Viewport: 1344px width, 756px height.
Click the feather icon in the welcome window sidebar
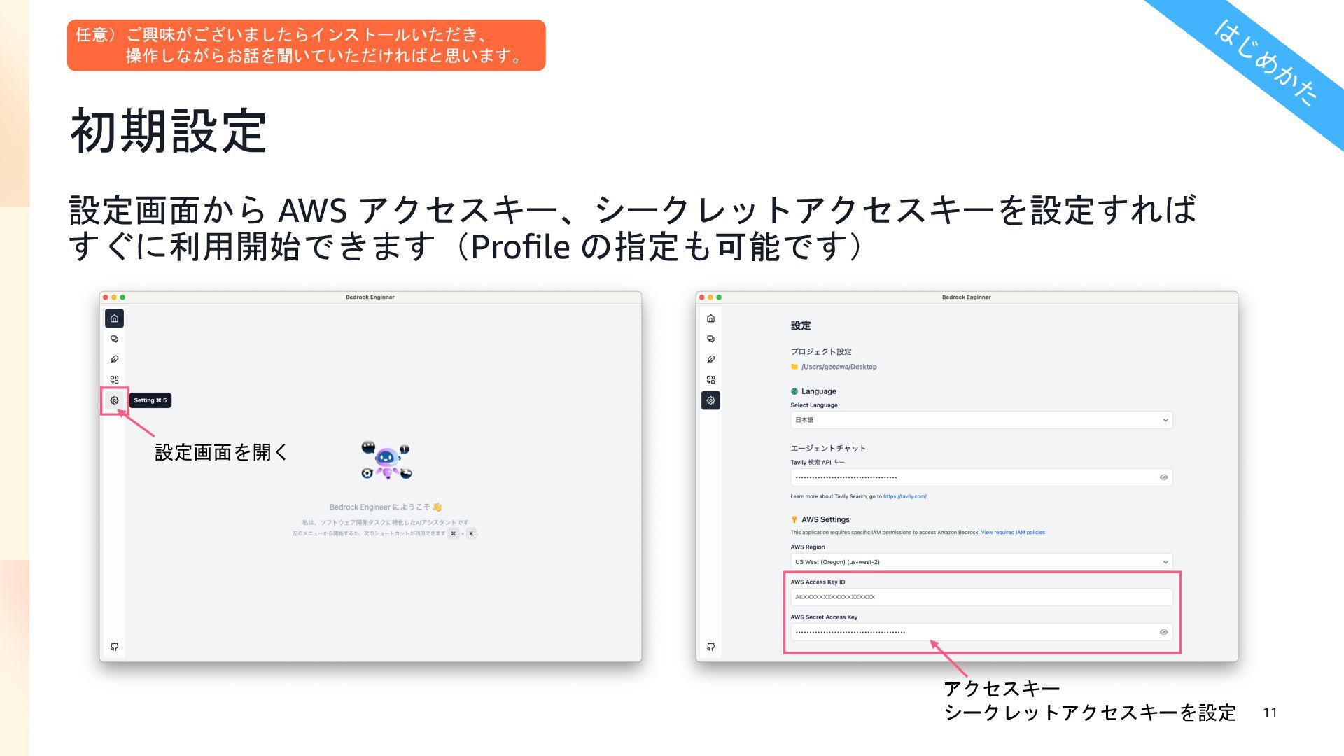tap(114, 359)
